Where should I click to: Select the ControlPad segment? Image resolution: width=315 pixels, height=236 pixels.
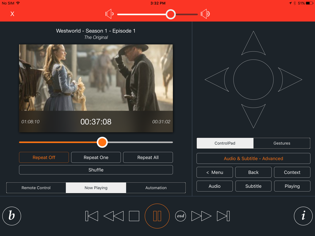coord(225,143)
